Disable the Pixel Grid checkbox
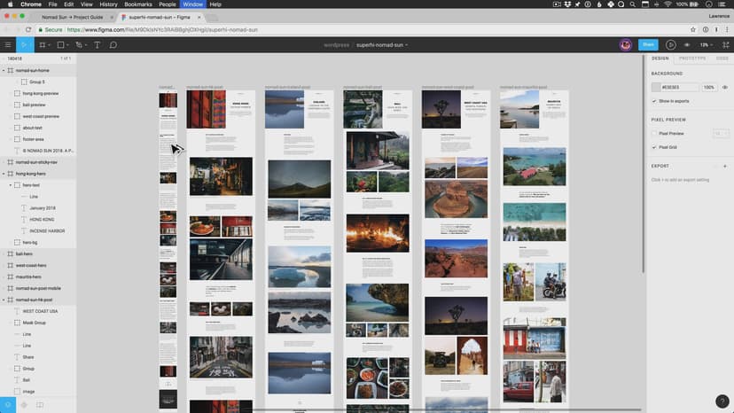 [x=654, y=147]
